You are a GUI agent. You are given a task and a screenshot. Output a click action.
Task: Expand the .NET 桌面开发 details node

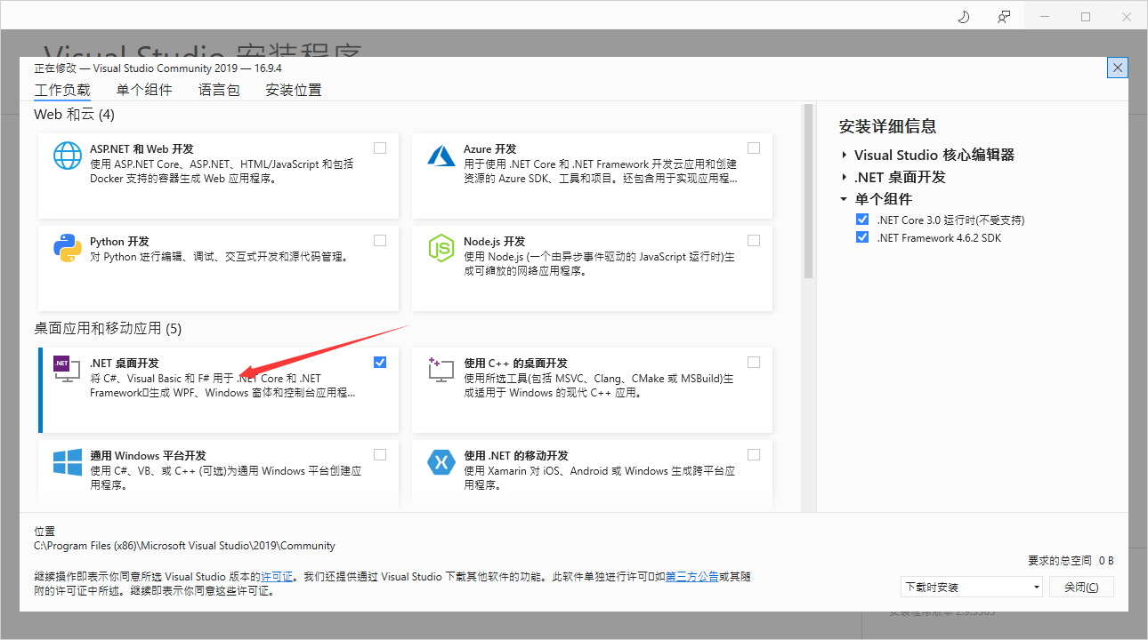point(844,177)
